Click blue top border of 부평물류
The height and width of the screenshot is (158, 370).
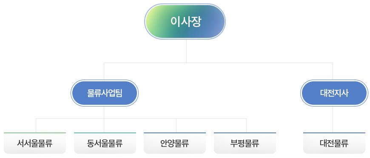(245, 133)
